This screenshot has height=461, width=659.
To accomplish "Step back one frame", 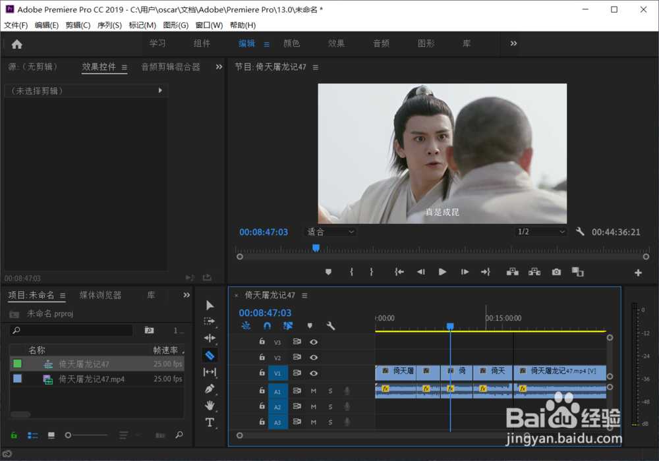I will coord(420,272).
